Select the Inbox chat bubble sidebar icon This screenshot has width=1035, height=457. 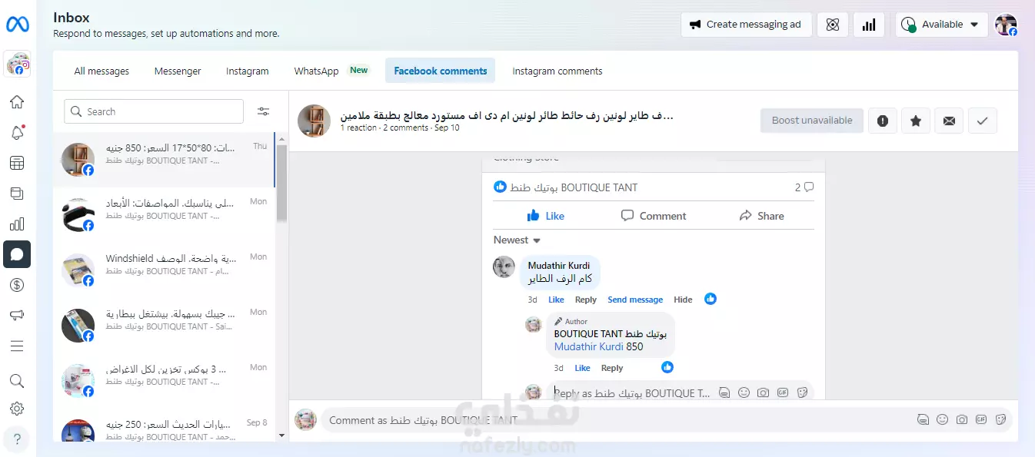[x=17, y=254]
